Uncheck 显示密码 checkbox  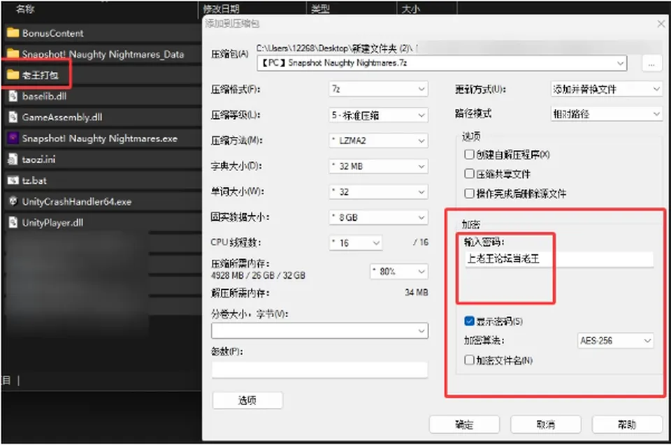(x=469, y=321)
